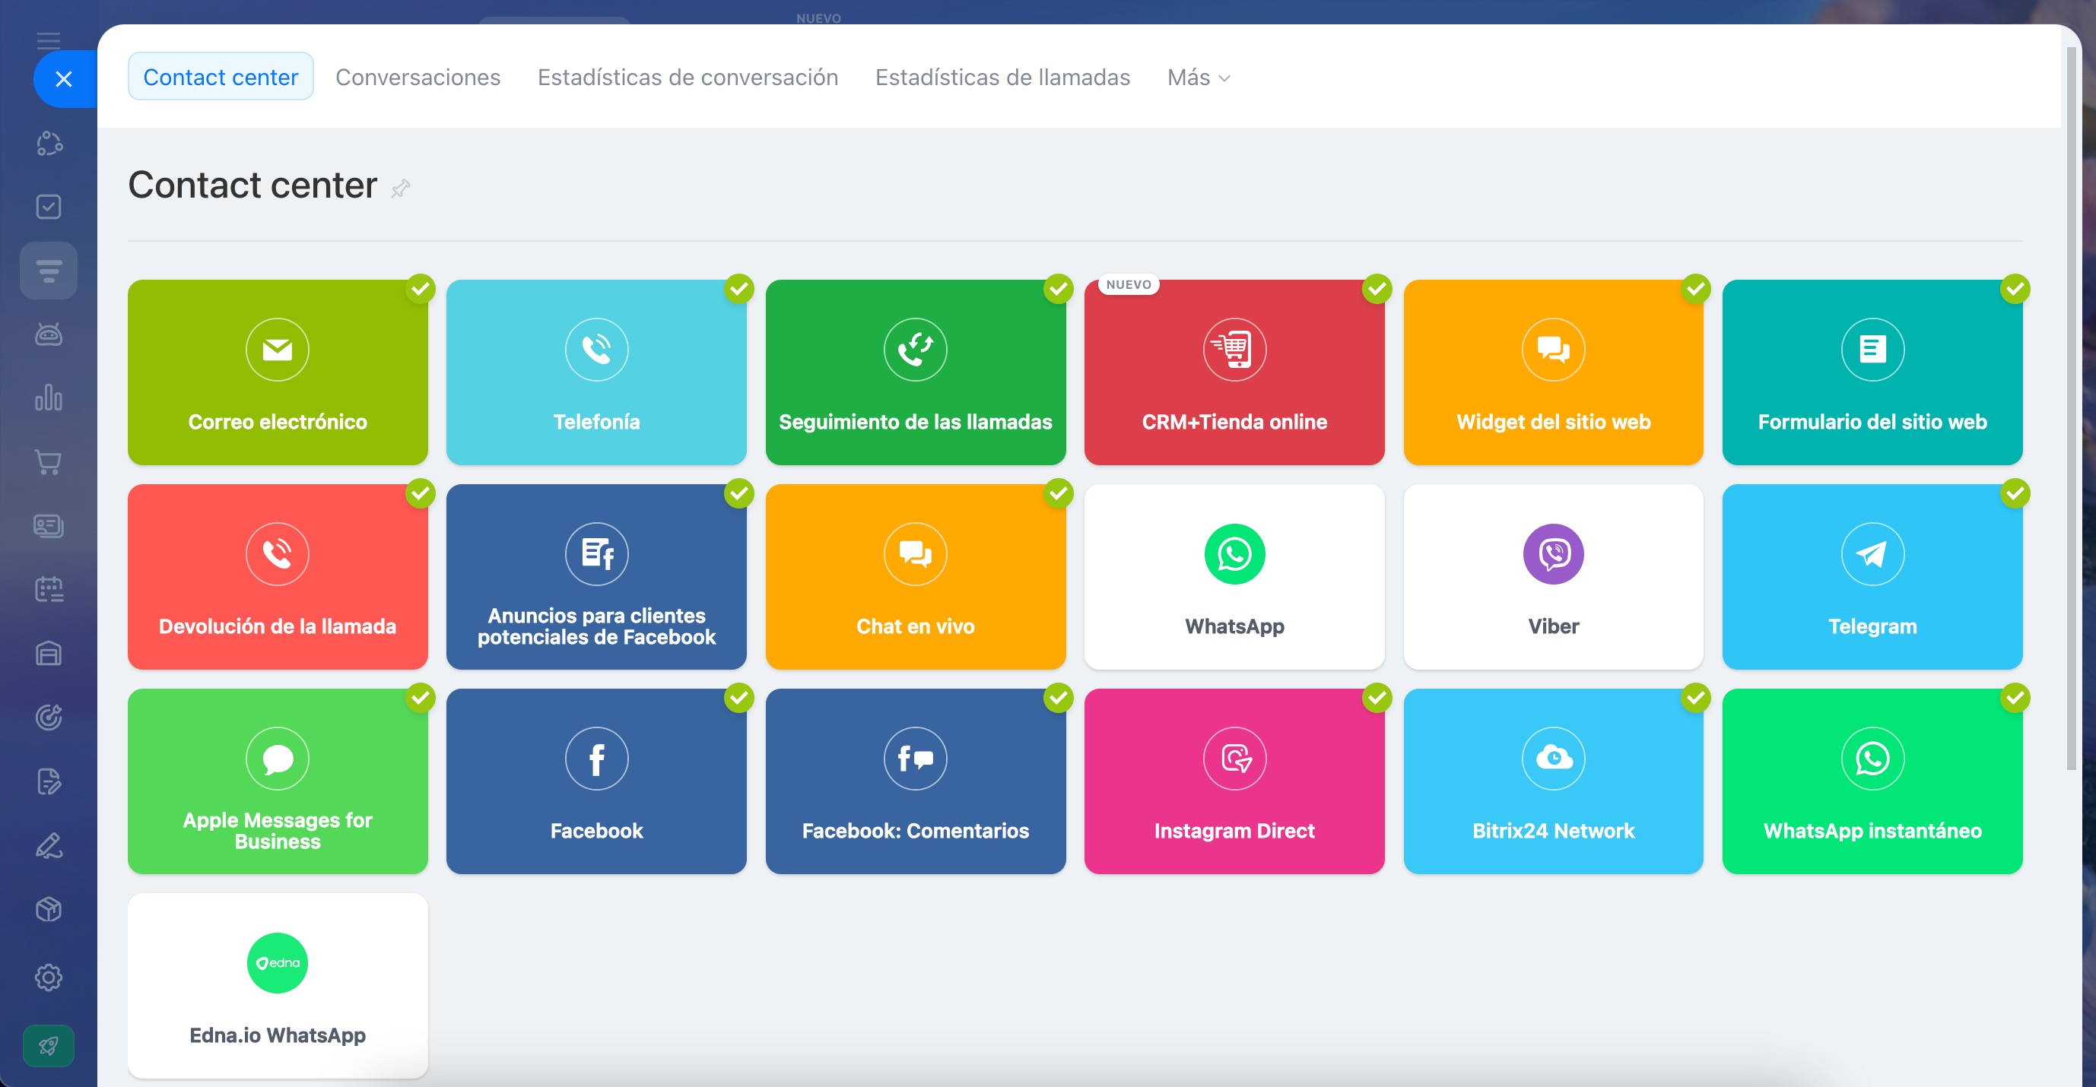
Task: Click checkmark badge on Telegram card
Action: pyautogui.click(x=2015, y=493)
